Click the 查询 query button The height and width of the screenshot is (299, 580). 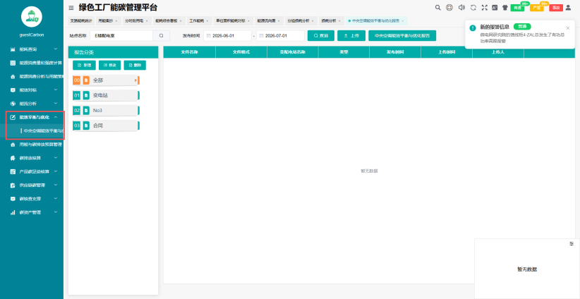tap(321, 36)
